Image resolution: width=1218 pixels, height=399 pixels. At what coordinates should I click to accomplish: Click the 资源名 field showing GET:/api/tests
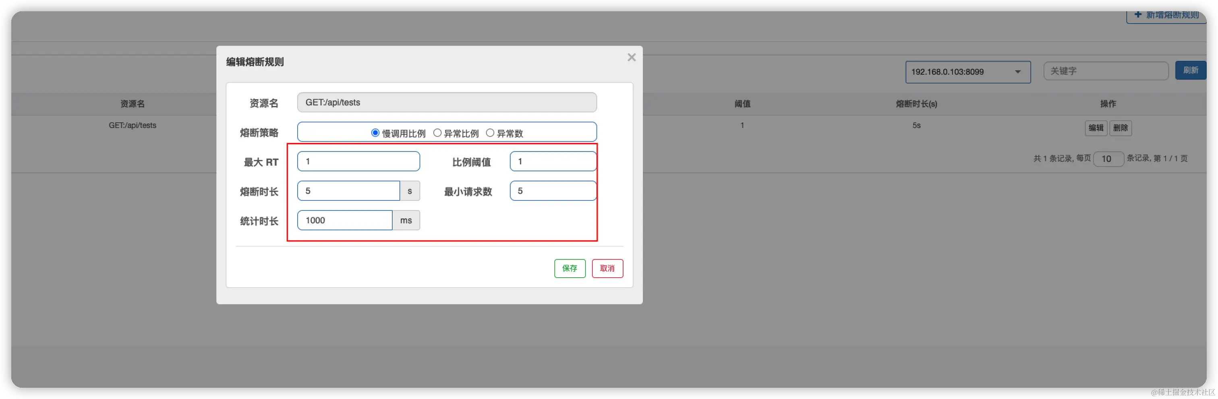446,102
